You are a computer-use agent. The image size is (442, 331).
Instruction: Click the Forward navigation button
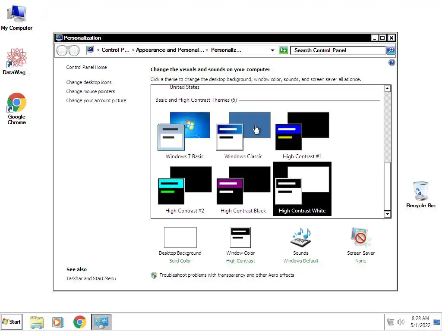pyautogui.click(x=74, y=51)
